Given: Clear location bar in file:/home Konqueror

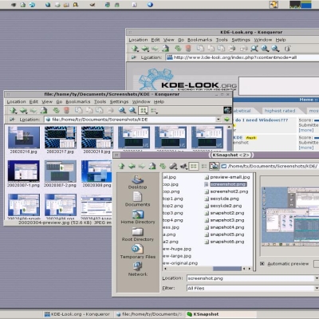Looking at the screenshot, I should [x=12, y=120].
